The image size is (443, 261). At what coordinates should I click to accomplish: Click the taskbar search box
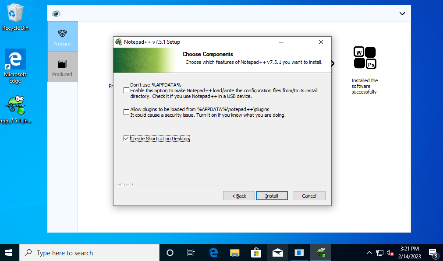point(89,253)
